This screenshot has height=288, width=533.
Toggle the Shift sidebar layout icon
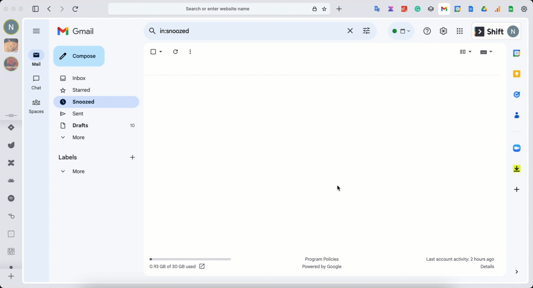[36, 9]
